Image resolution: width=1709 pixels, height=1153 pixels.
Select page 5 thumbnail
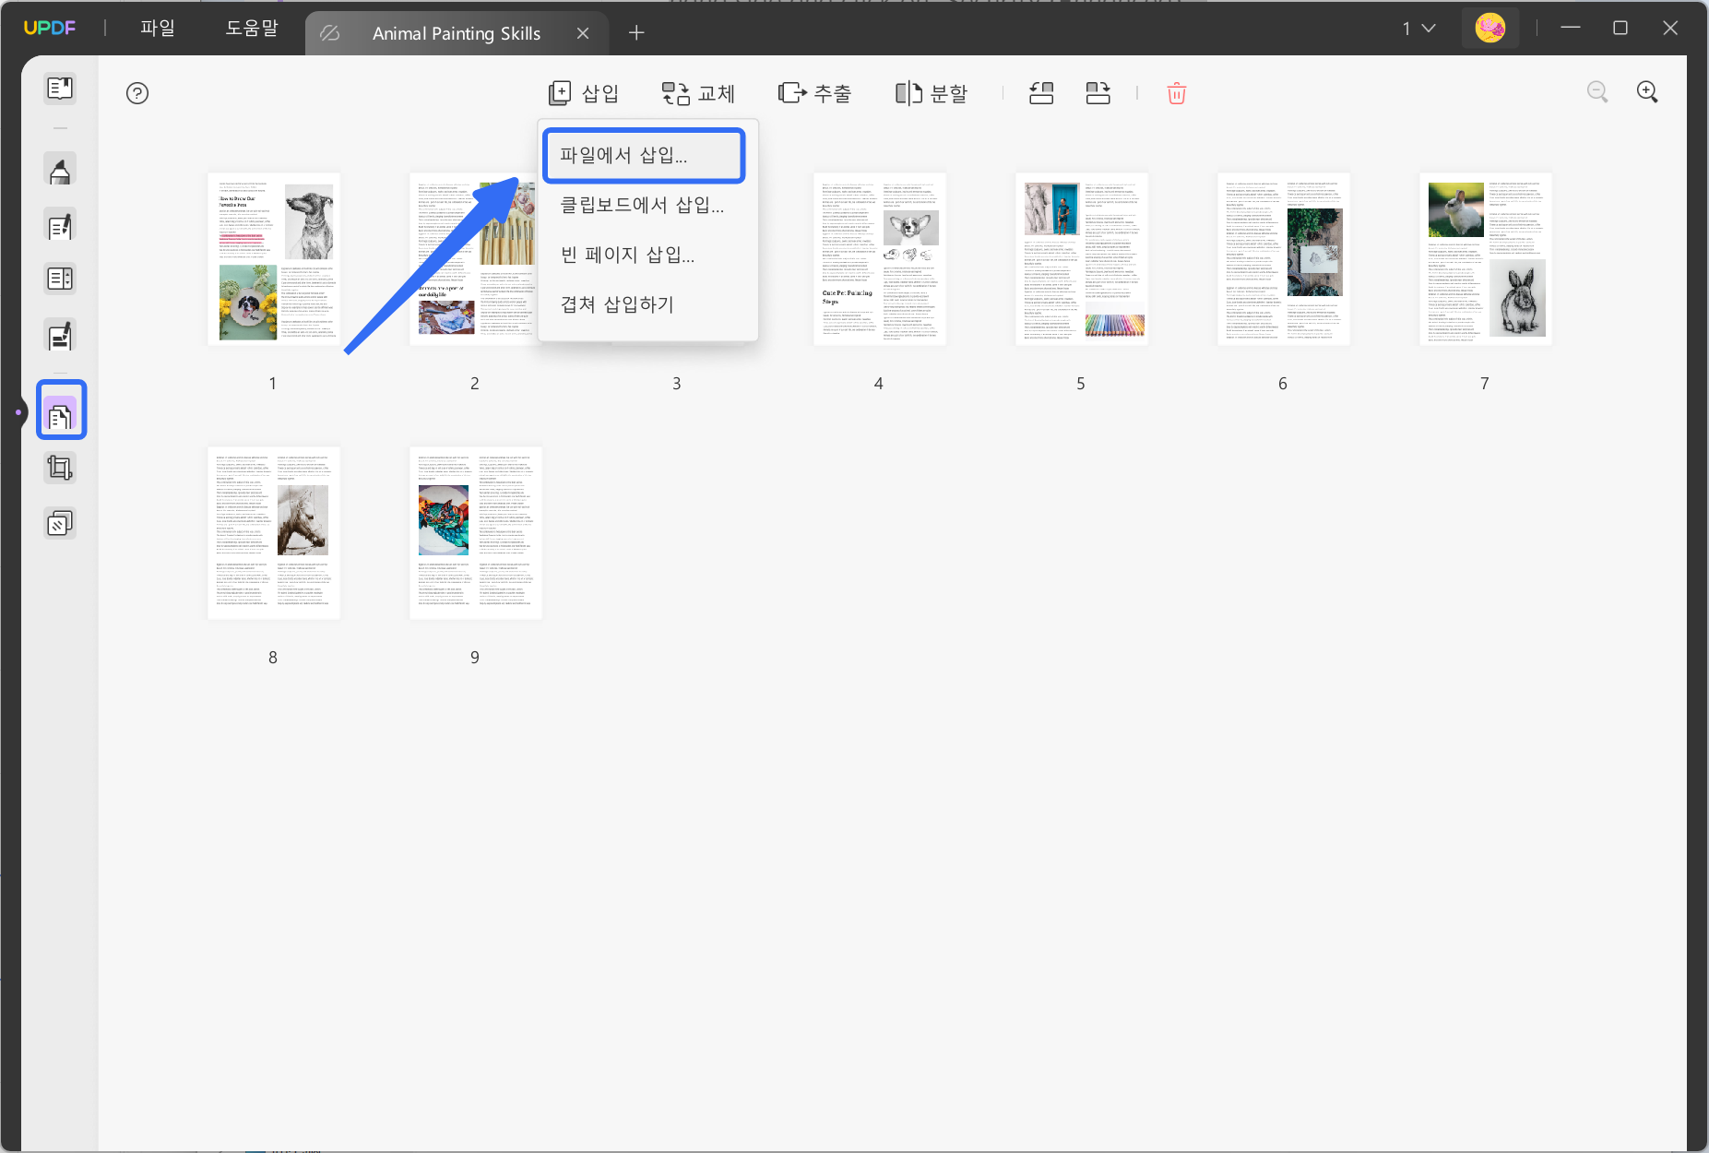(x=1081, y=259)
